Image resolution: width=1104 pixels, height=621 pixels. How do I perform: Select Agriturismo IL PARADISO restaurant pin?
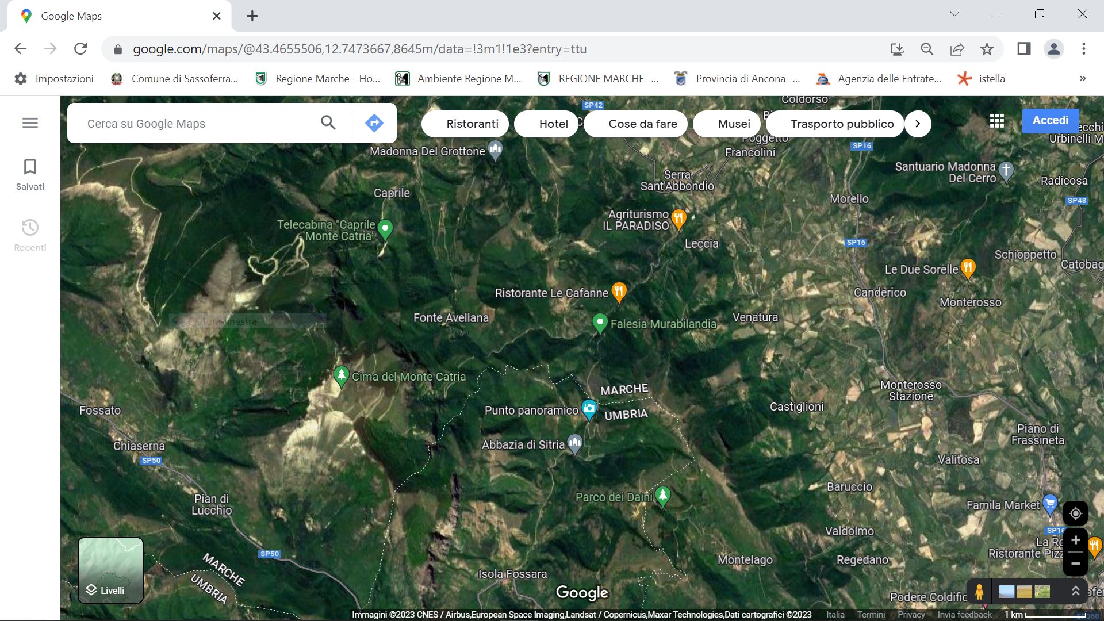click(678, 219)
